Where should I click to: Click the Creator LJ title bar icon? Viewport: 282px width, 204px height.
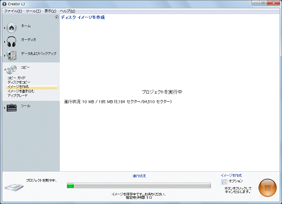(5, 4)
